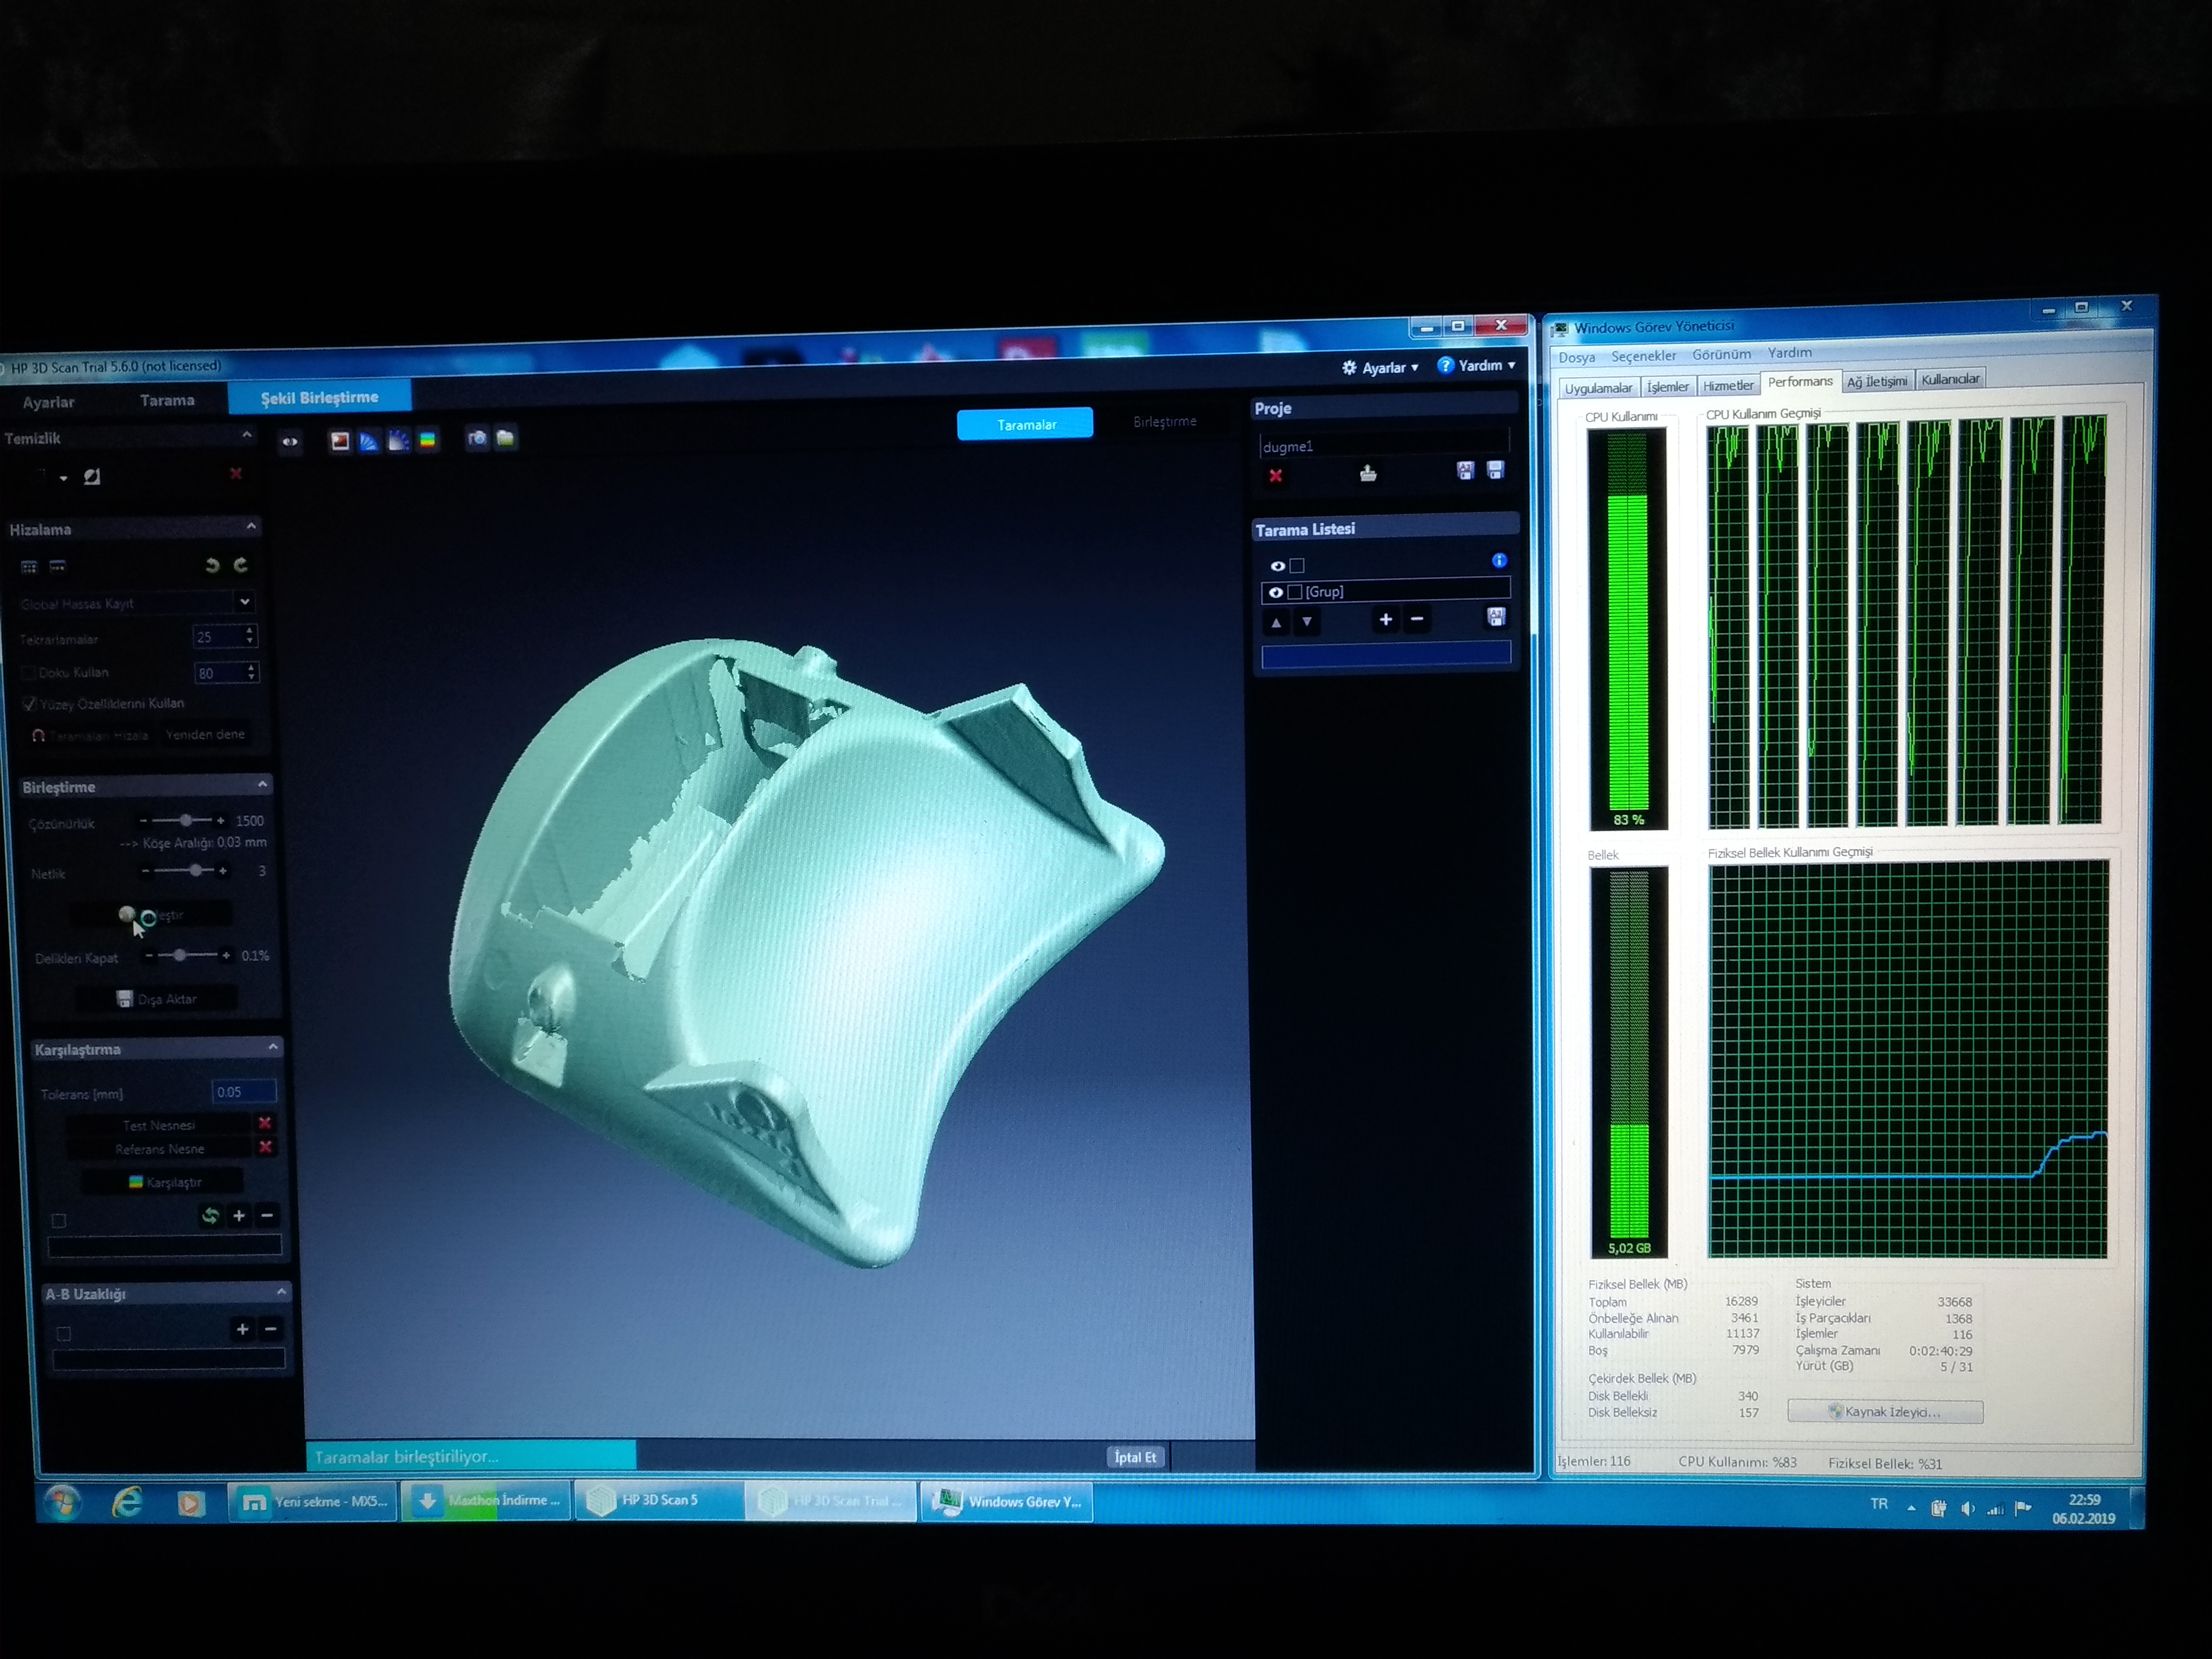
Task: Click the red X delete icon under Temizlik
Action: pyautogui.click(x=236, y=473)
